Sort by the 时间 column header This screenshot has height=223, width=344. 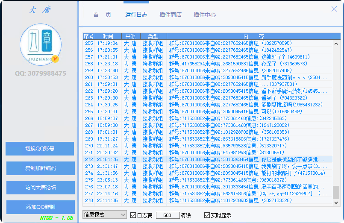tap(108, 36)
